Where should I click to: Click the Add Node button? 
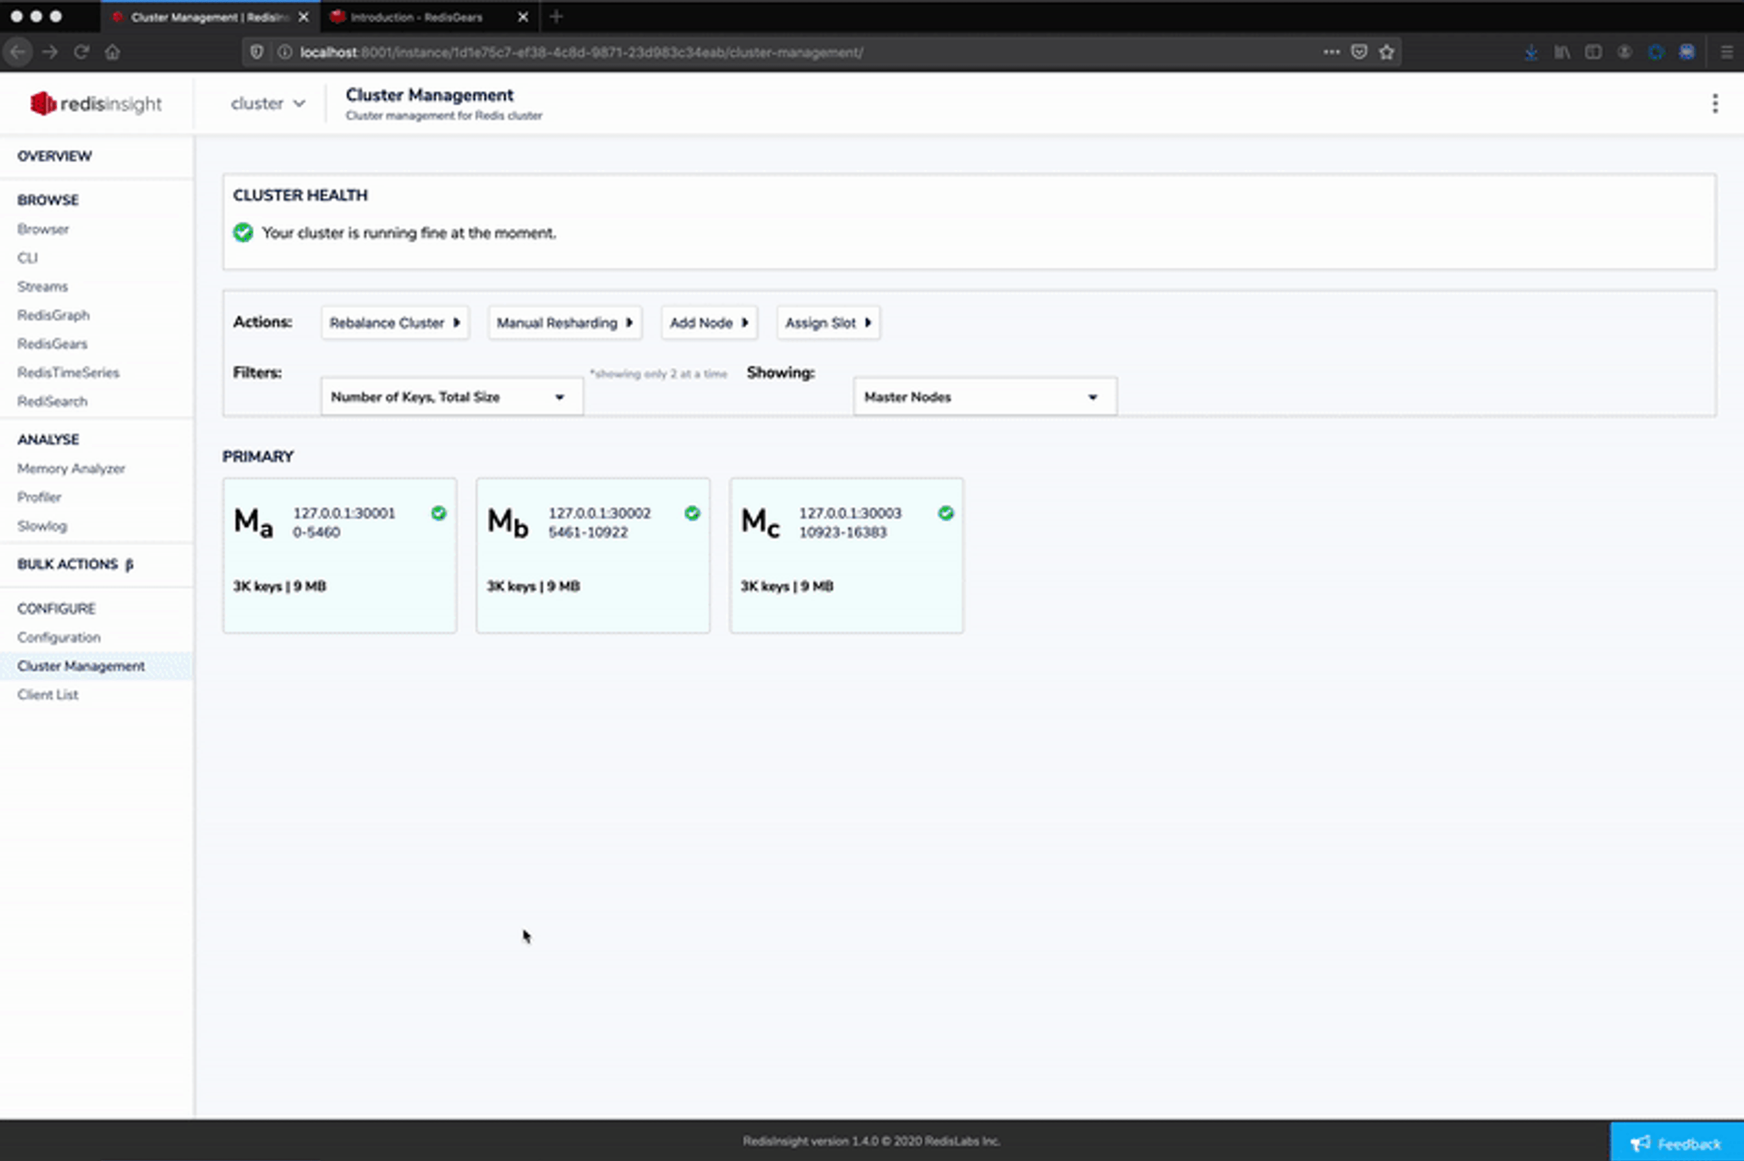click(x=708, y=323)
